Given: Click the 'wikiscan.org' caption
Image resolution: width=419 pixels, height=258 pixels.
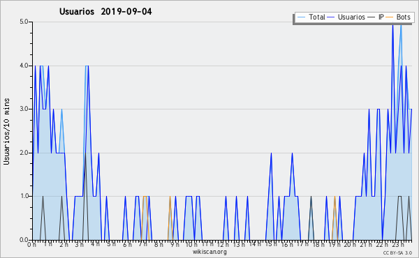Looking at the screenshot, I should [209, 252].
